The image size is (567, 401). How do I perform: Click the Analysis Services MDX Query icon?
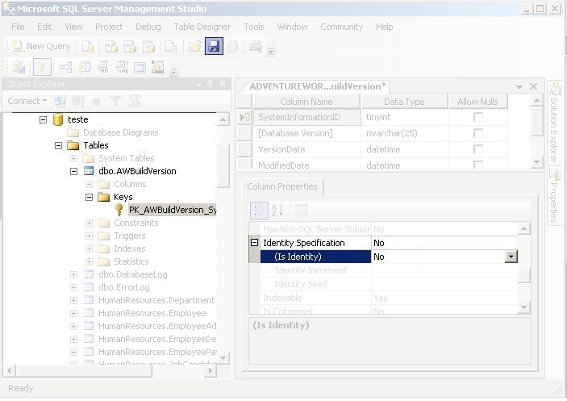(x=110, y=46)
